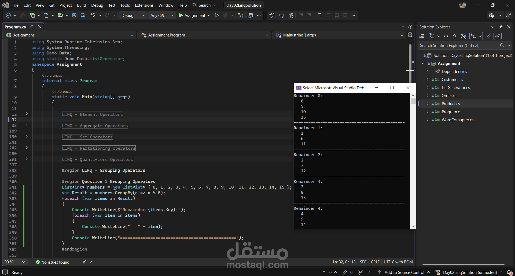Open Properties via the wrench icon
Image resolution: width=515 pixels, height=276 pixels.
[489, 36]
